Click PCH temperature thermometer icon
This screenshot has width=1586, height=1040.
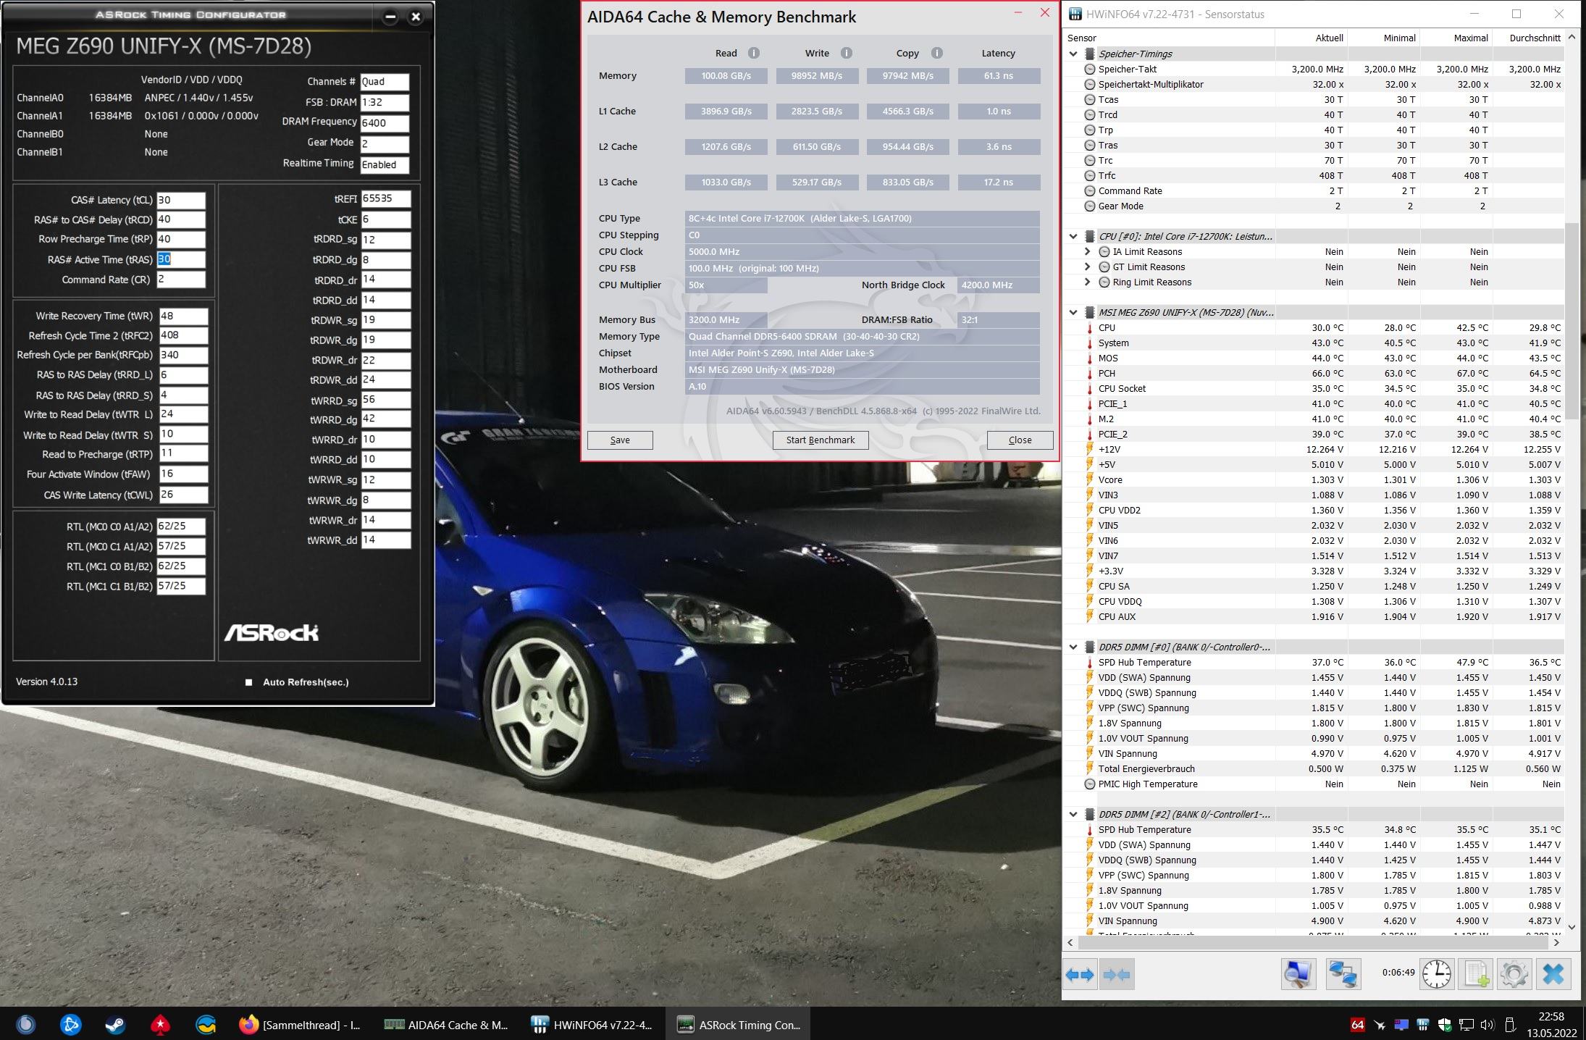1089,373
